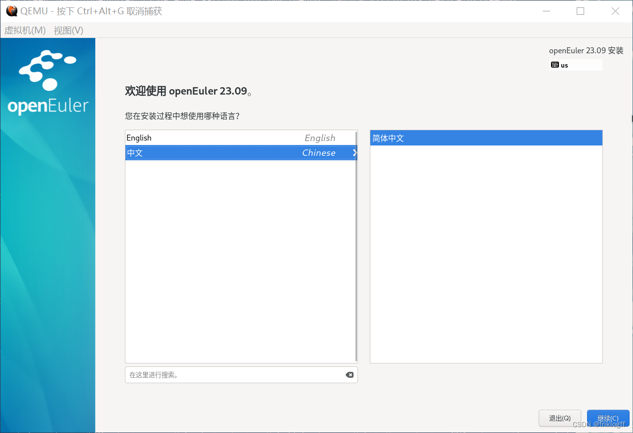633x433 pixels.
Task: Select the 中文 Chinese language row
Action: 241,153
